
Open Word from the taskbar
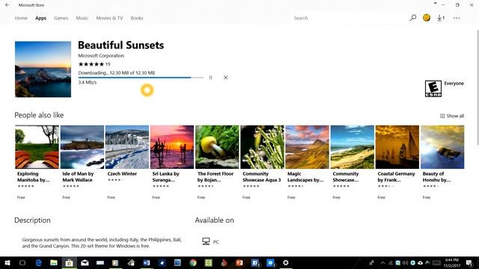(x=147, y=262)
